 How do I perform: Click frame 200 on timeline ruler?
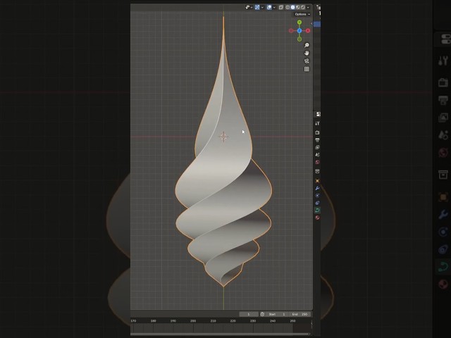[x=193, y=321]
